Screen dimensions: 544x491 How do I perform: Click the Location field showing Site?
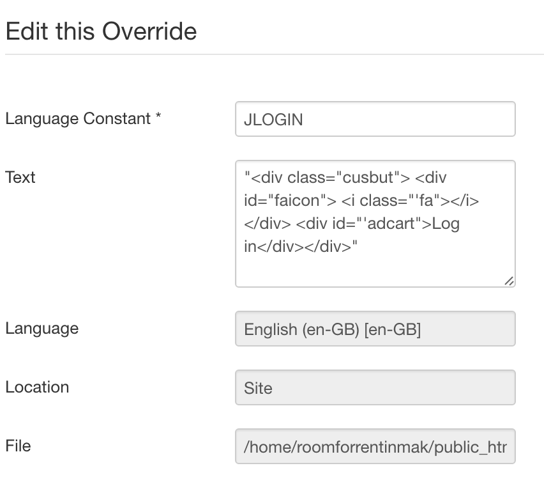coord(375,388)
